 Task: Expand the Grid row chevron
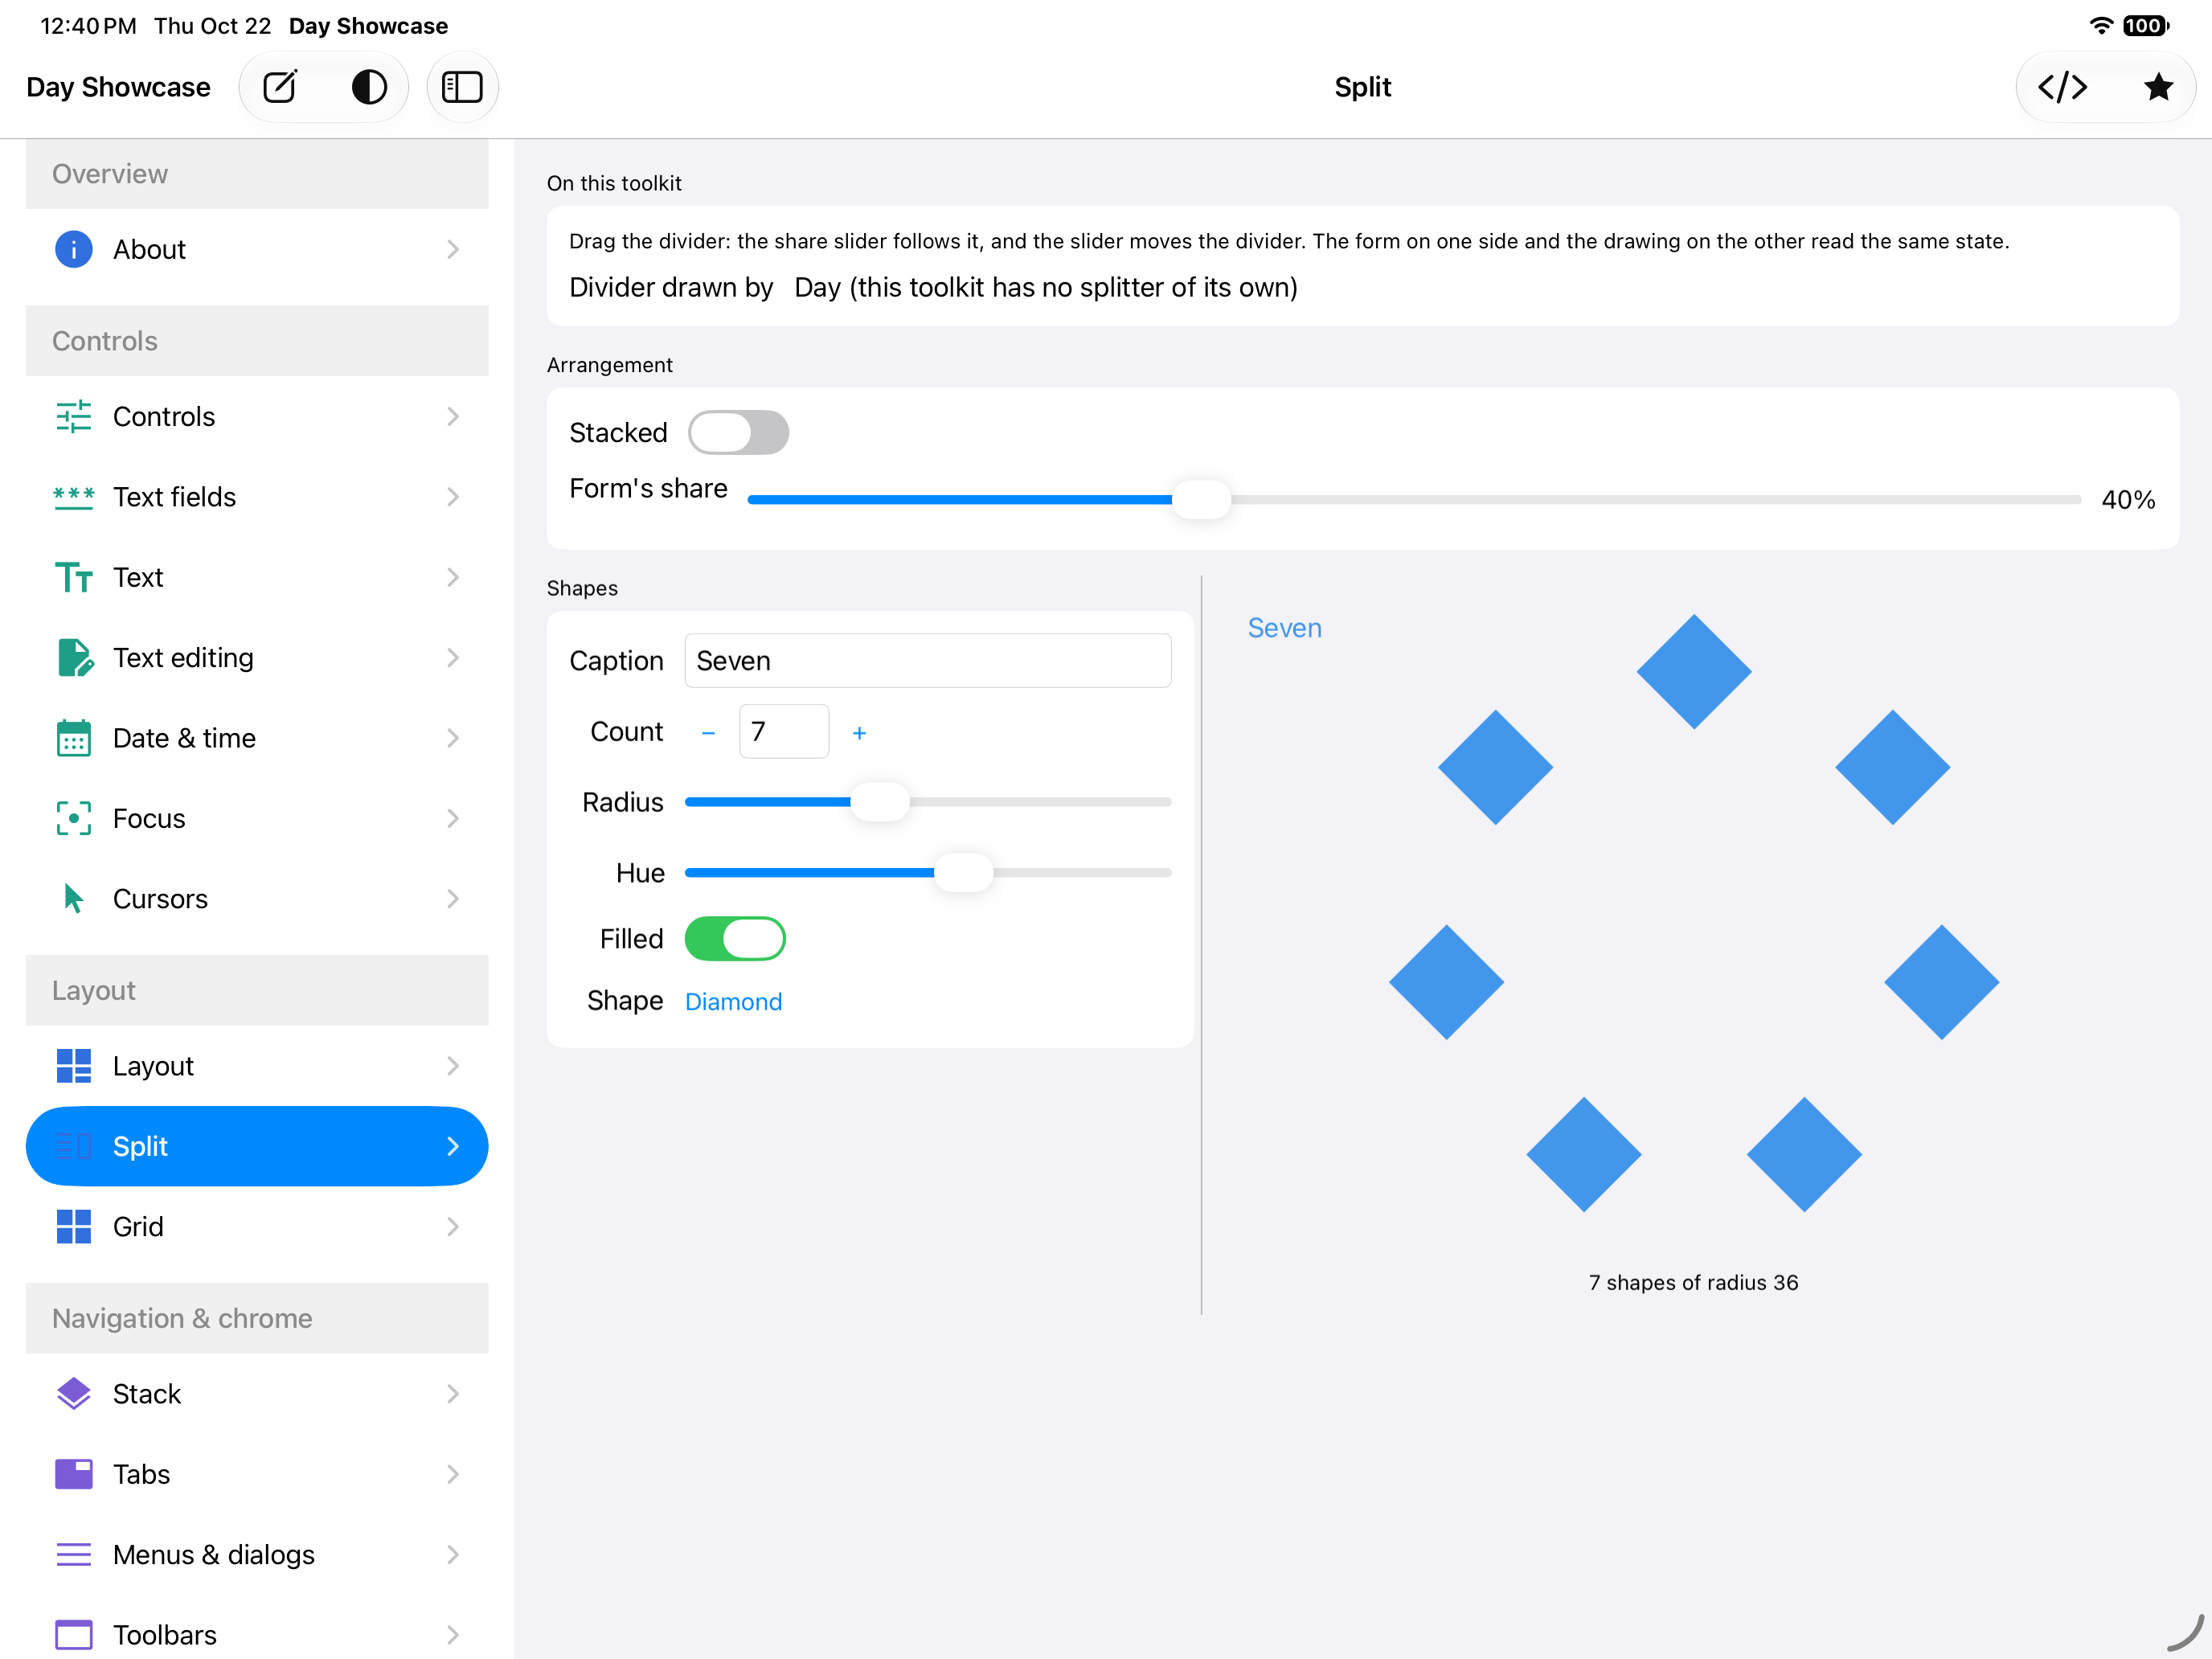453,1226
